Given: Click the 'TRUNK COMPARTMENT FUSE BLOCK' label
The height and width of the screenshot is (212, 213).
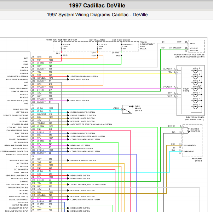Looking at the screenshot, I should click(148, 46).
